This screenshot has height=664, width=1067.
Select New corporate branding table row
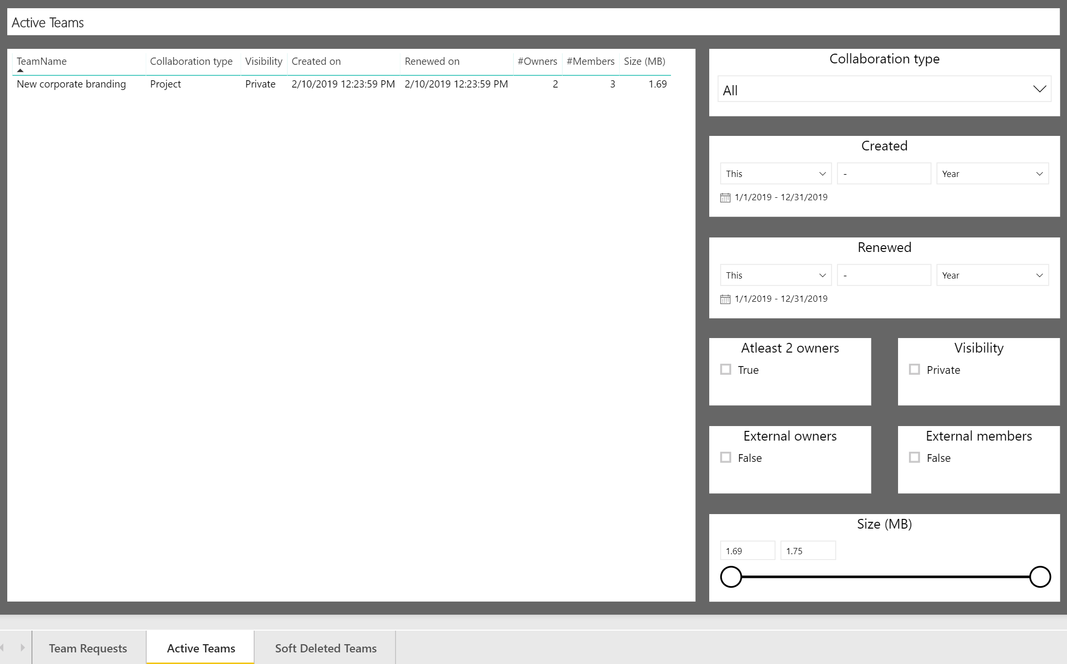[71, 84]
